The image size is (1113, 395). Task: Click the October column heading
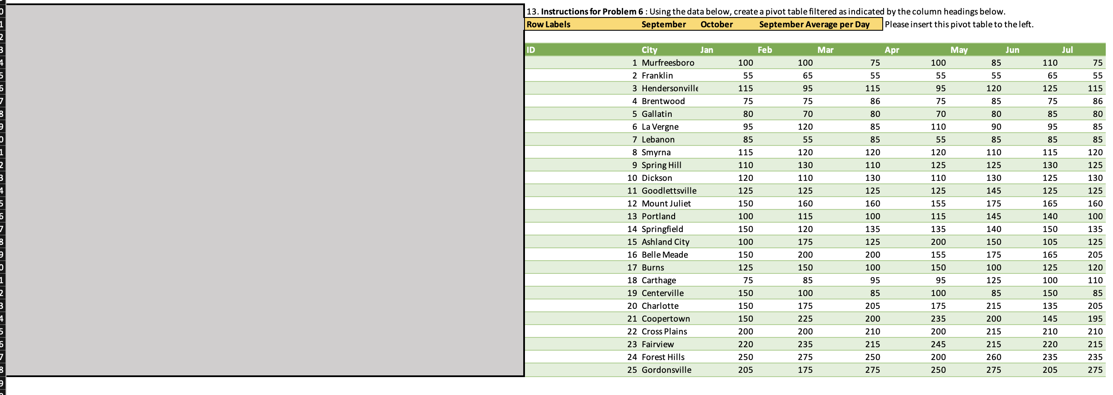coord(717,25)
